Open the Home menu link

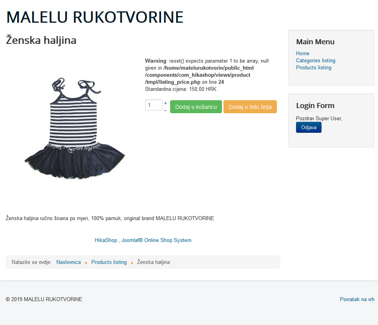click(x=303, y=53)
